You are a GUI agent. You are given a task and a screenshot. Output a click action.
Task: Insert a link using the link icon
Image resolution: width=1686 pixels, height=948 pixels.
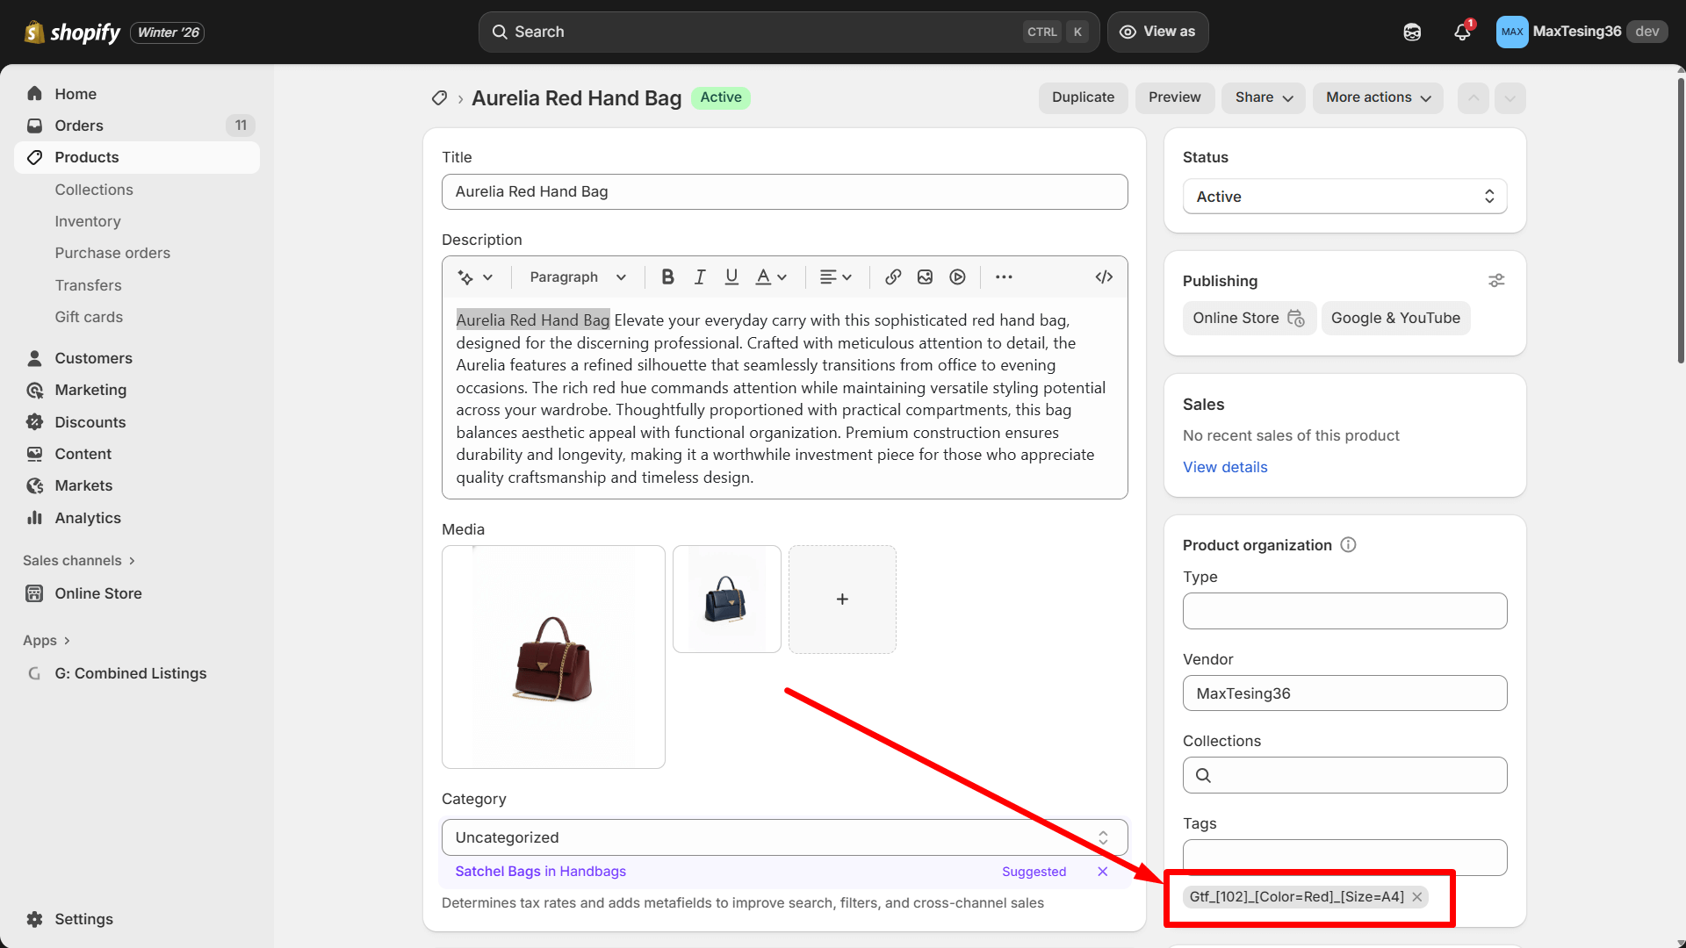click(892, 276)
